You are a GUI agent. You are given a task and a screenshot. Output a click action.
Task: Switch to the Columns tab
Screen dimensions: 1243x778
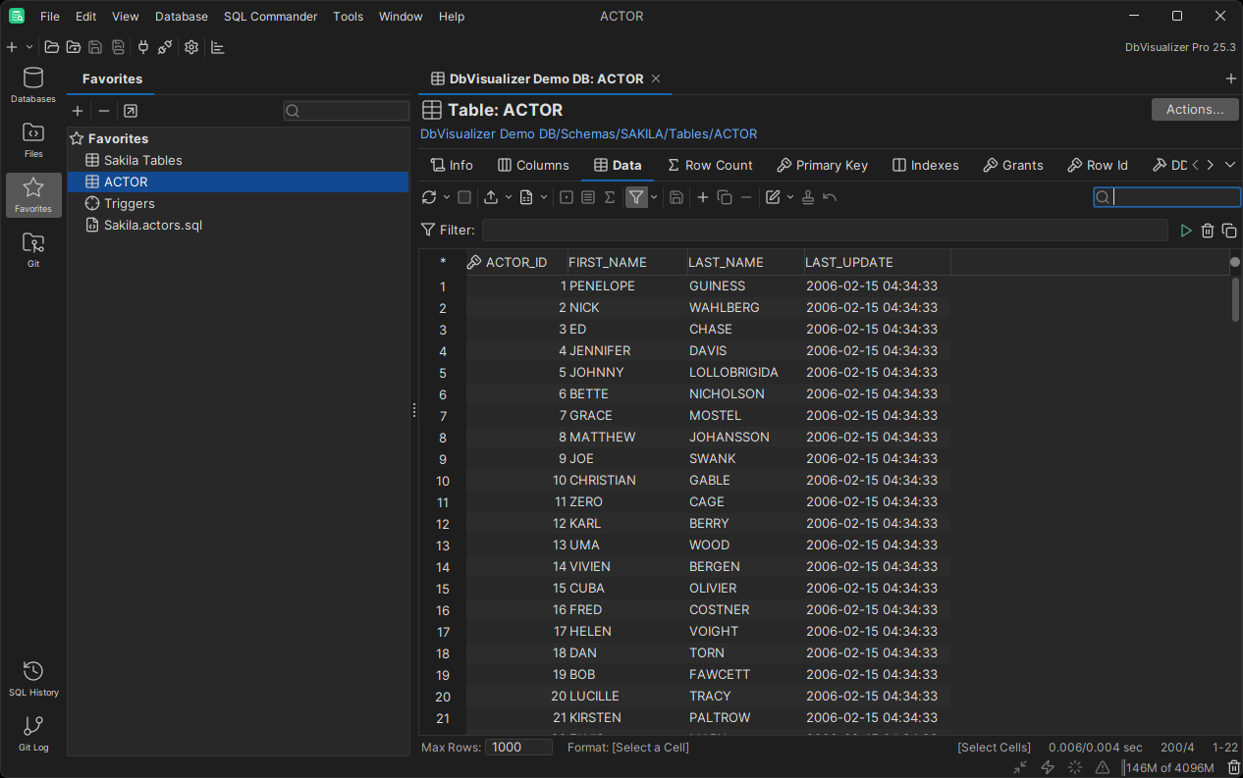(533, 165)
